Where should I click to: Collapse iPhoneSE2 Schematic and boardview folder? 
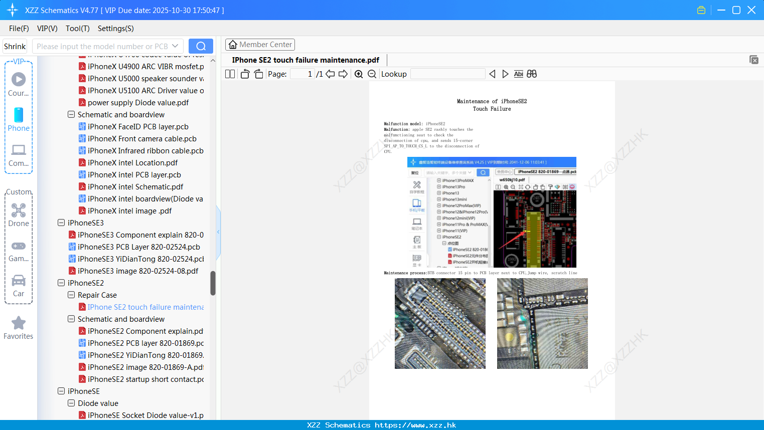[71, 319]
